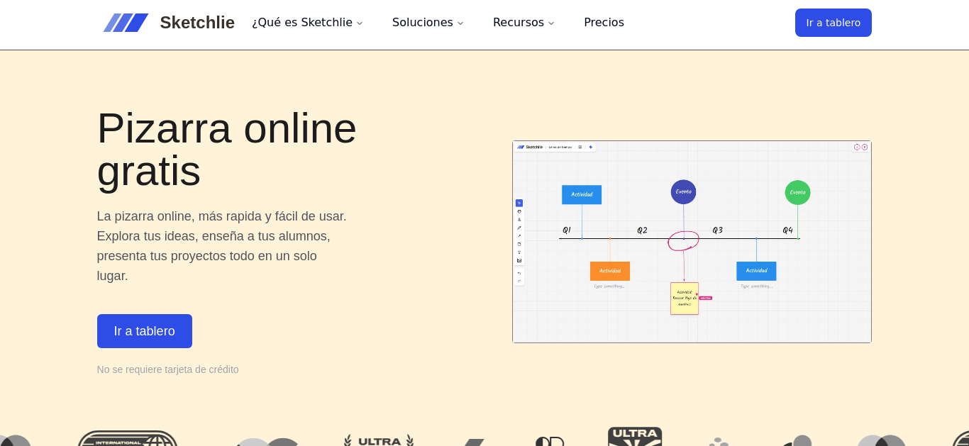
Task: Expand the chevron beside Soluciones
Action: click(x=460, y=23)
